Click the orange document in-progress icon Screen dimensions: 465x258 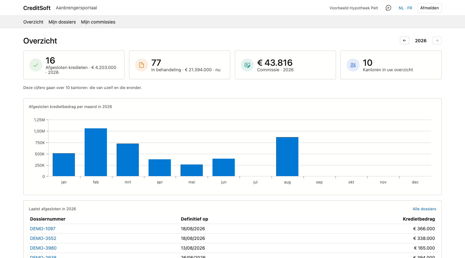pyautogui.click(x=141, y=65)
